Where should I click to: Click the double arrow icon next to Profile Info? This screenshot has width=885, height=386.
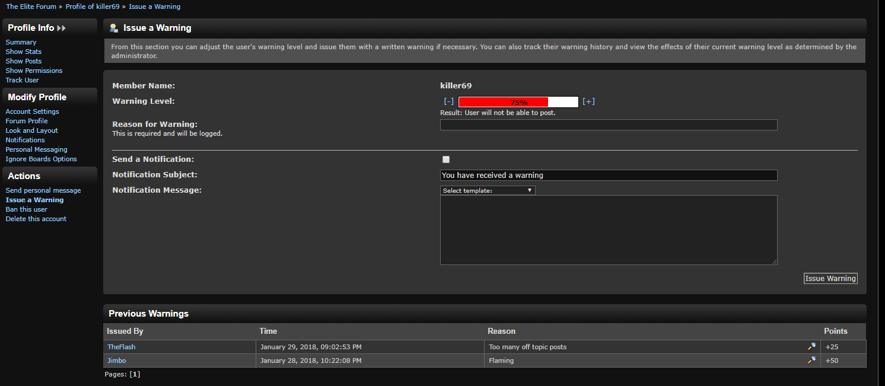click(x=62, y=28)
